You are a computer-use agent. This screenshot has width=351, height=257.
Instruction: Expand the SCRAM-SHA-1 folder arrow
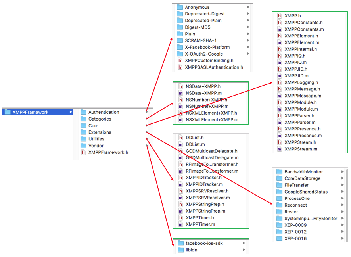[x=248, y=40]
